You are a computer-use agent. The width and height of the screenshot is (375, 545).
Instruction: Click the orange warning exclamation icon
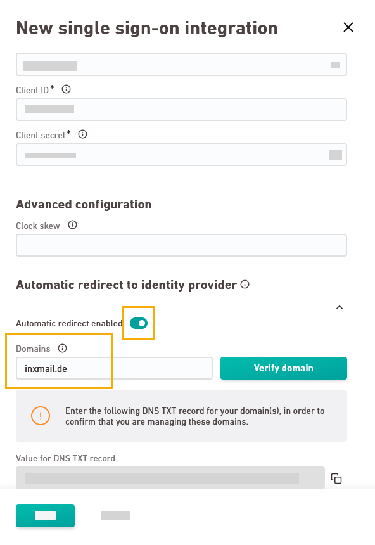pyautogui.click(x=41, y=416)
